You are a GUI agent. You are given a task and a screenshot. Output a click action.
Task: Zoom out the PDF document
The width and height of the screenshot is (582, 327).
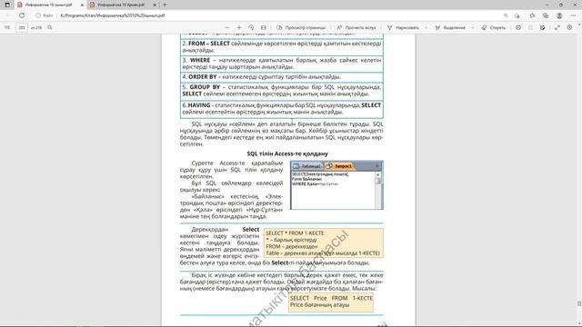pos(227,27)
